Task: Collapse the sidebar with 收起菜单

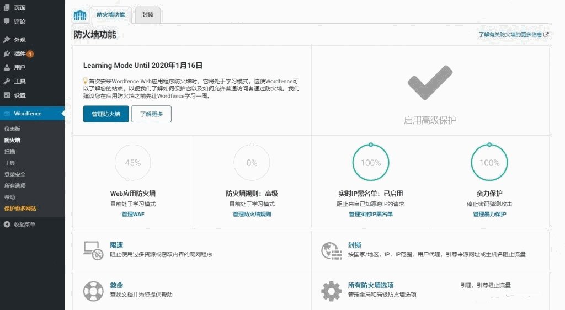Action: pos(24,225)
